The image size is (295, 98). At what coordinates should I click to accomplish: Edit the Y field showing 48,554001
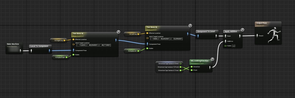tap(93, 45)
